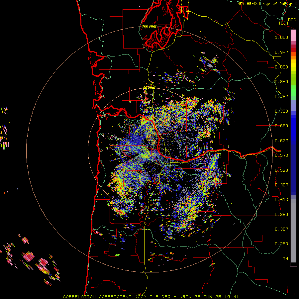The width and height of the screenshot is (299, 299).
Task: Click the 0.893 scale value
Action: coord(281,67)
